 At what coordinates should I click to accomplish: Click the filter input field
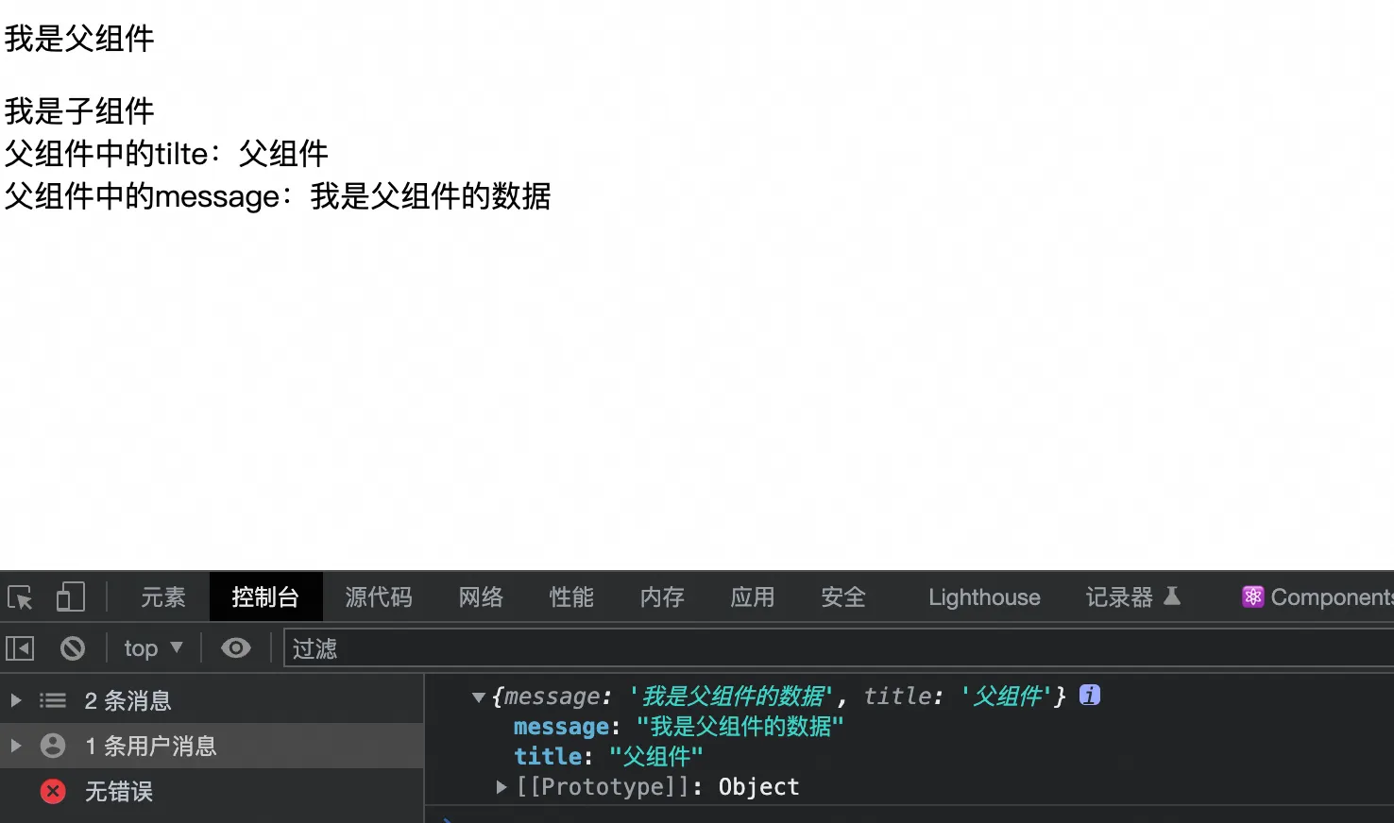pyautogui.click(x=831, y=648)
